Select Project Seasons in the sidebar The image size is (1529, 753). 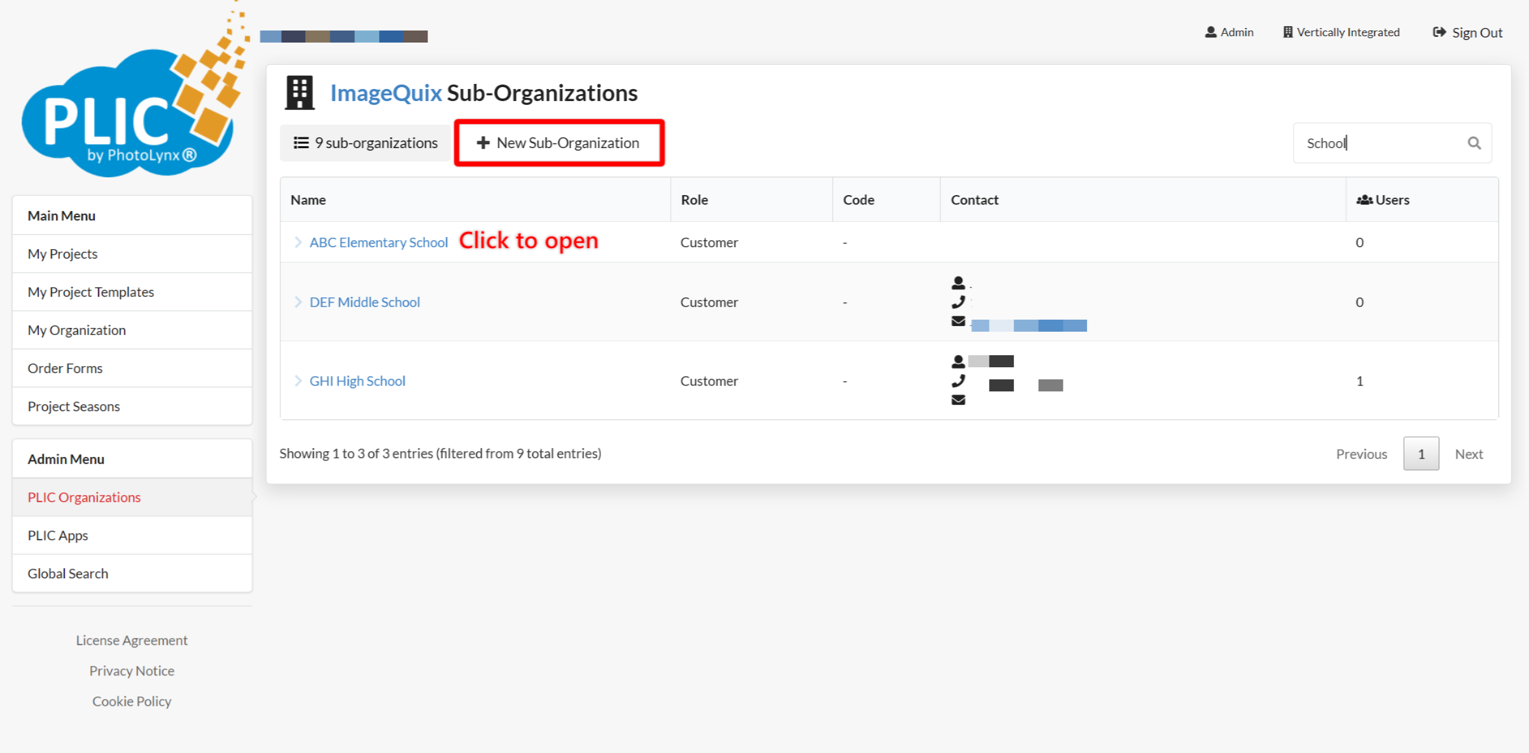click(x=132, y=406)
